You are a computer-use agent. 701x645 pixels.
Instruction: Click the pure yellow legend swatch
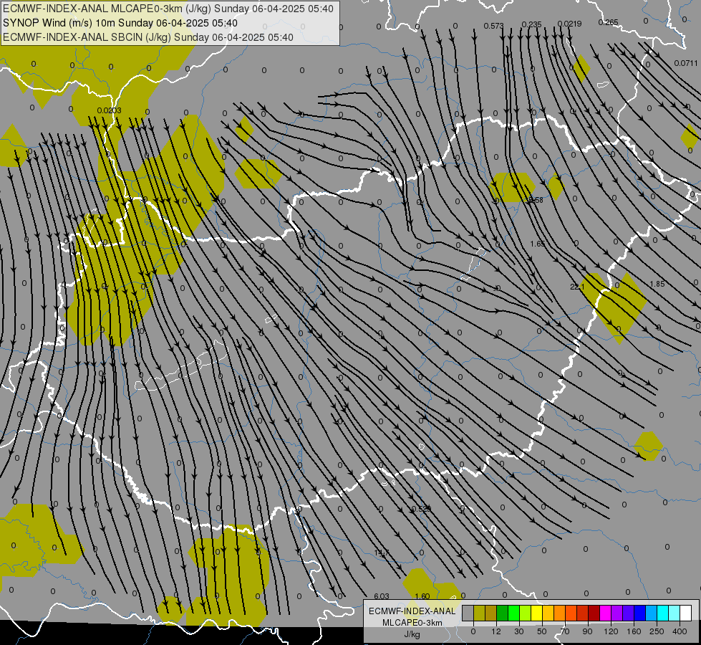coord(536,613)
